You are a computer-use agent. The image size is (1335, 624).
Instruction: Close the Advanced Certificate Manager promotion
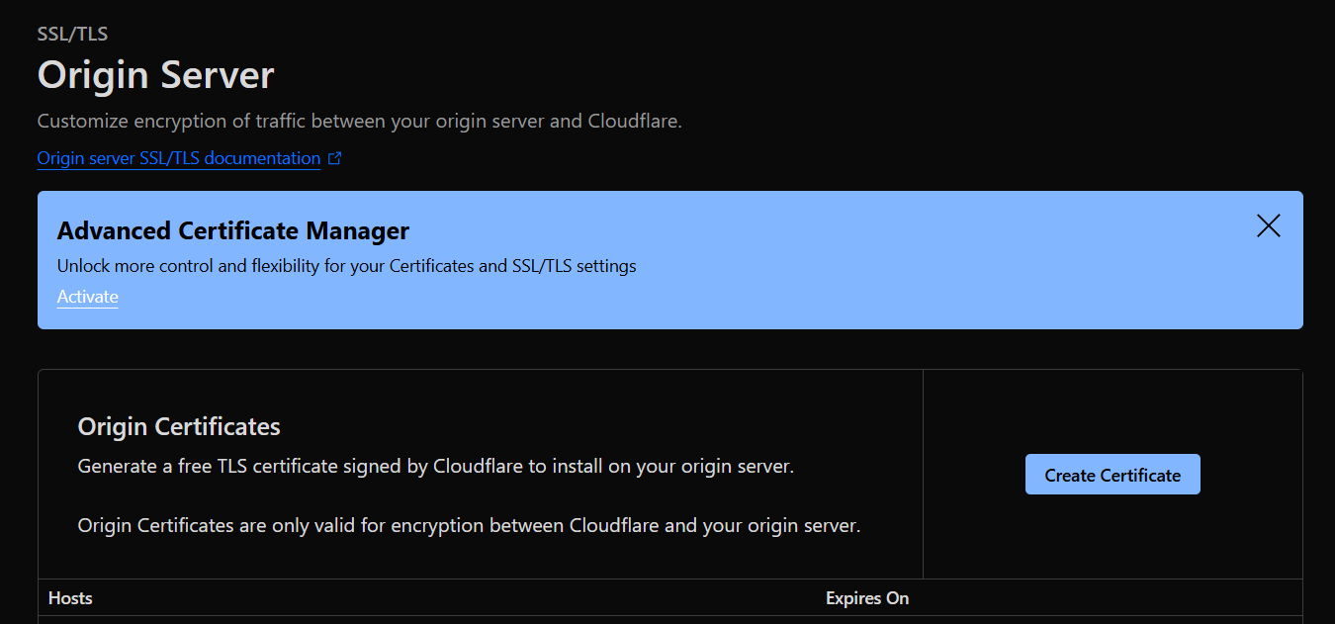pos(1268,225)
